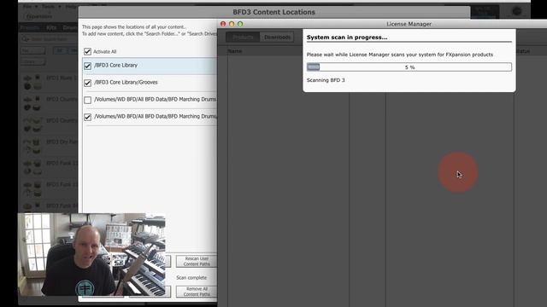The width and height of the screenshot is (547, 307).
Task: Uncheck the /BFD3 Core Library path
Action: coord(87,66)
